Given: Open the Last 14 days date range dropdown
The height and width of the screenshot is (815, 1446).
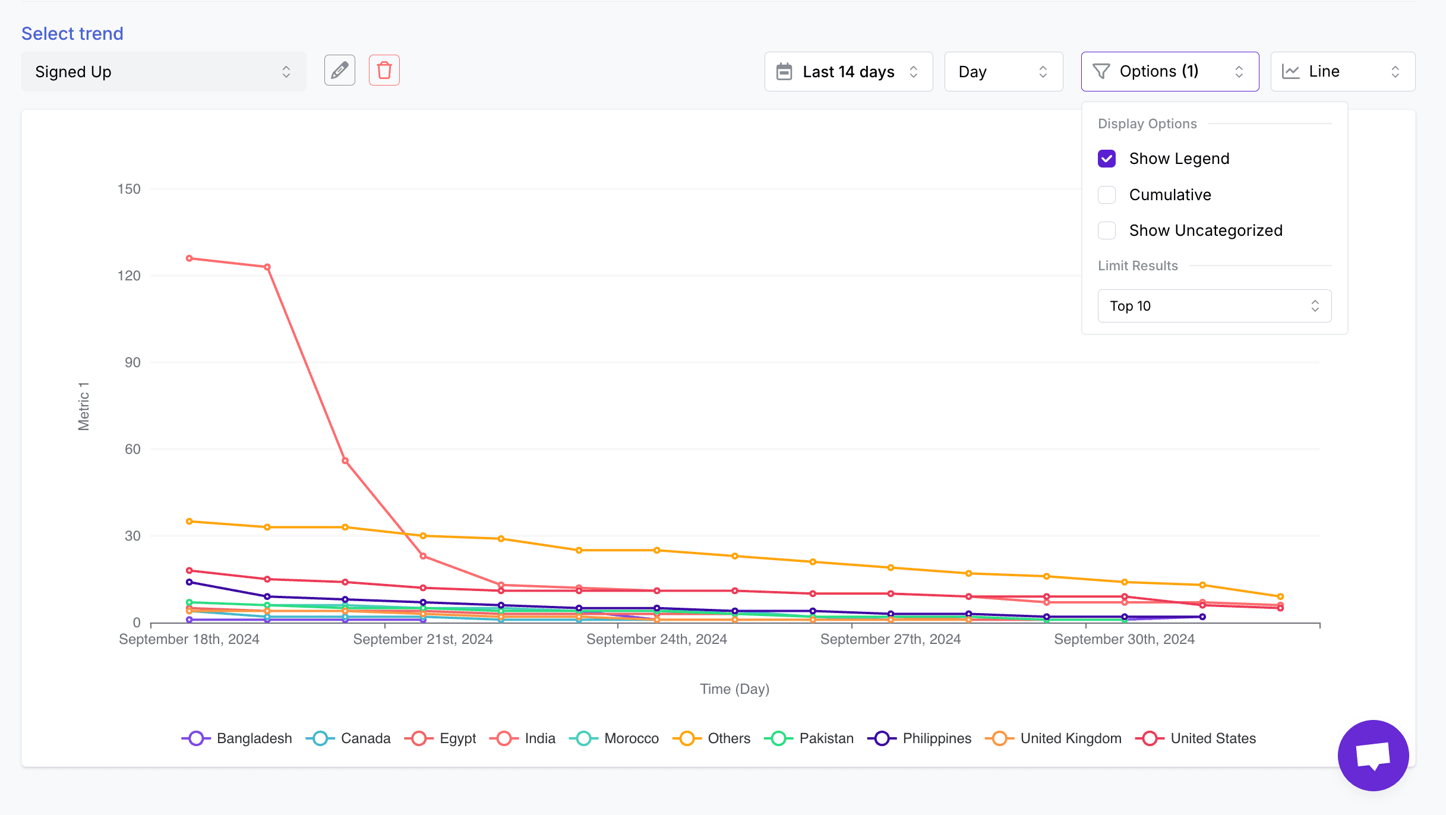Looking at the screenshot, I should click(x=848, y=72).
